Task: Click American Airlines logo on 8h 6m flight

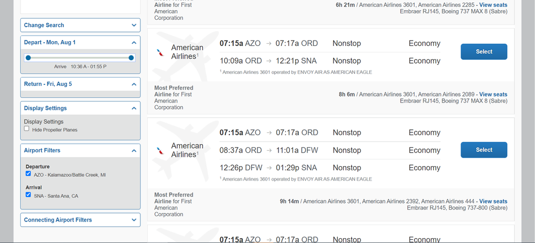Action: click(x=160, y=52)
